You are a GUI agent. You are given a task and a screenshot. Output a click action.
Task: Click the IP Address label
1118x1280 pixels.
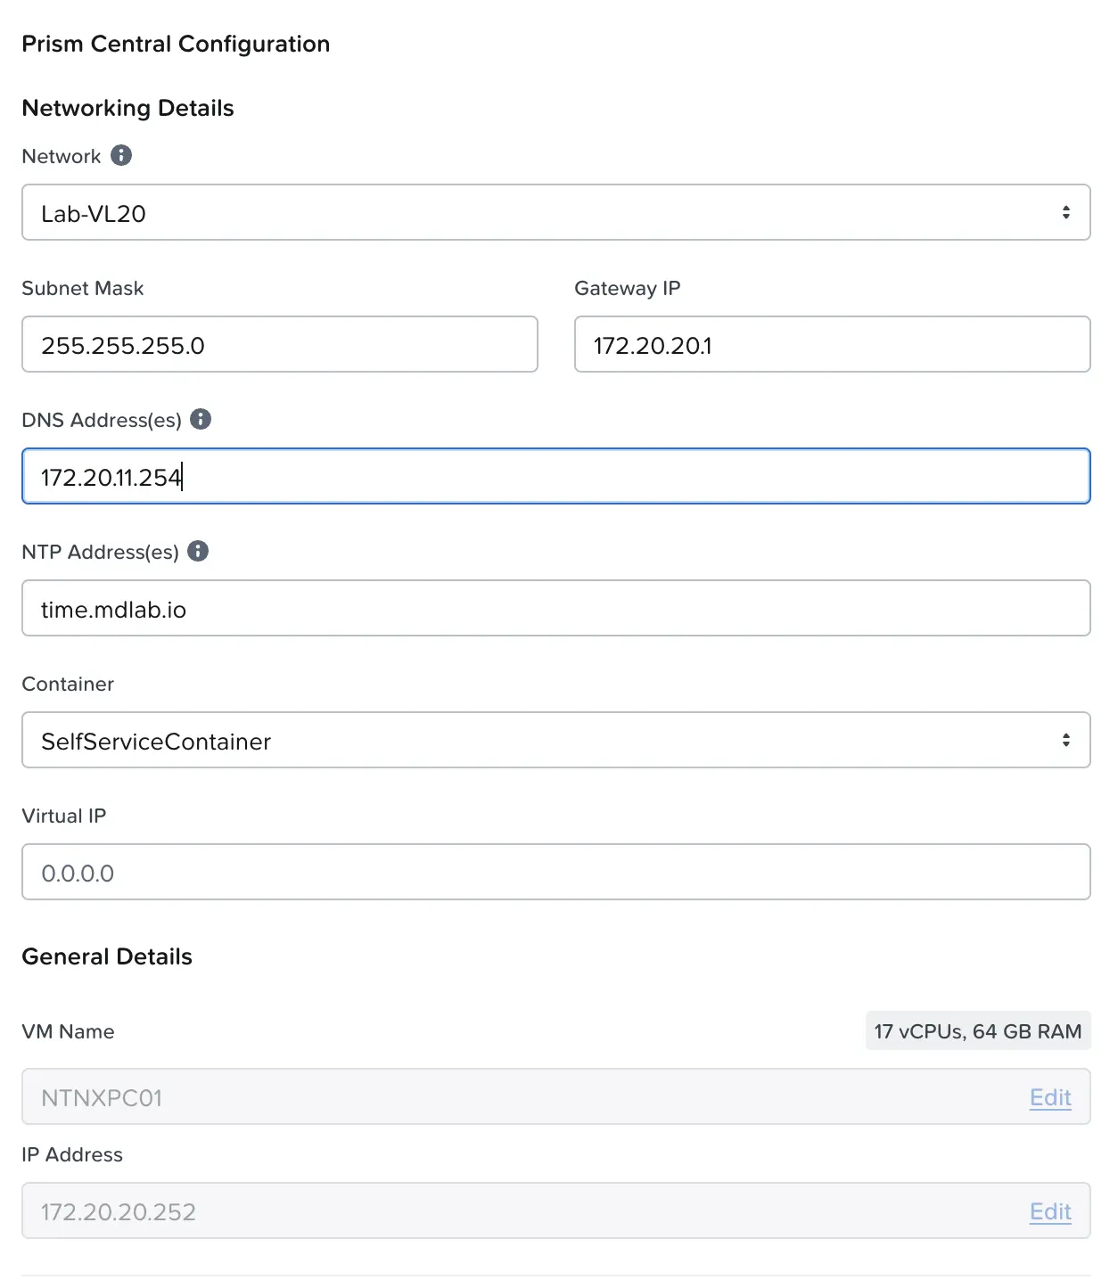72,1154
